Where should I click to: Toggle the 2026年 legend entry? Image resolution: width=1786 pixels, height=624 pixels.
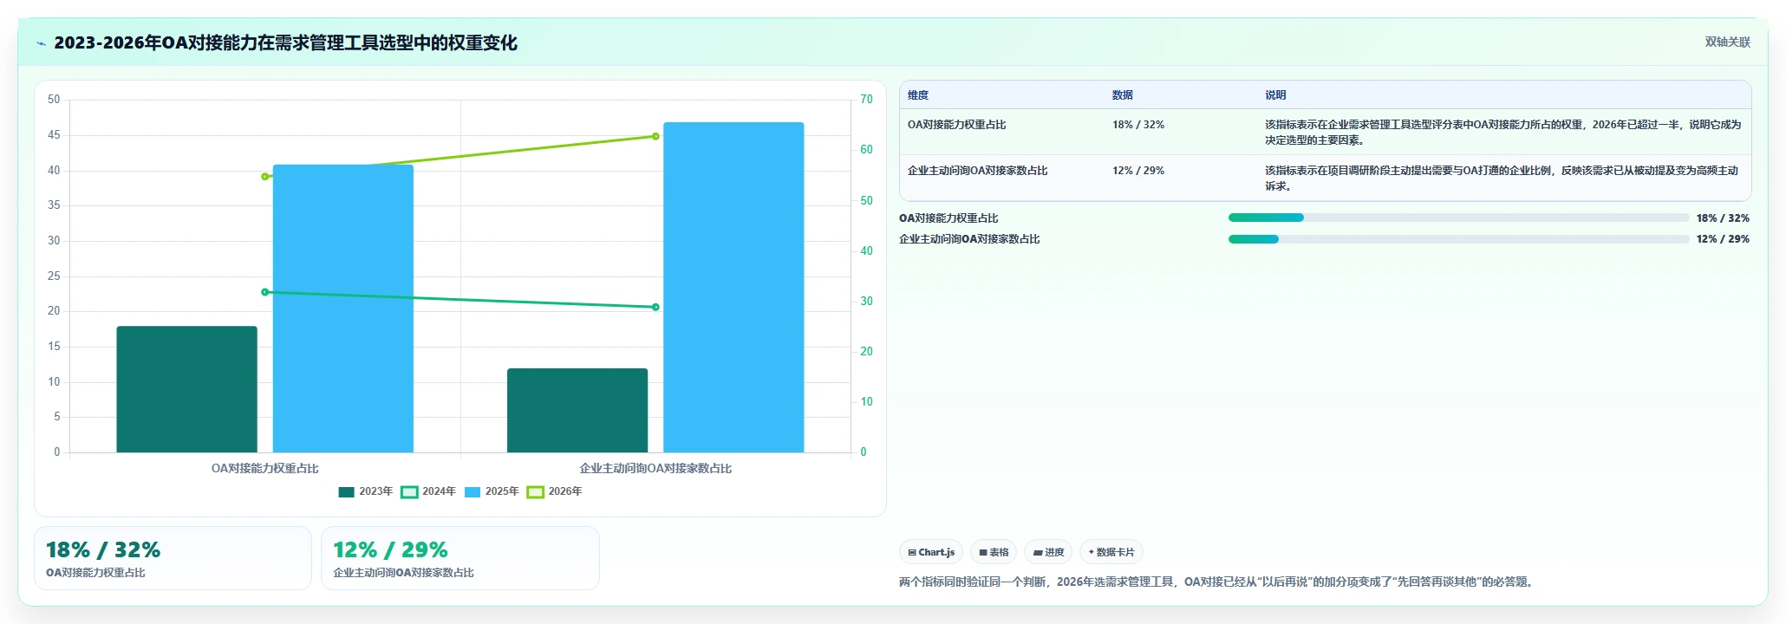[x=555, y=491]
